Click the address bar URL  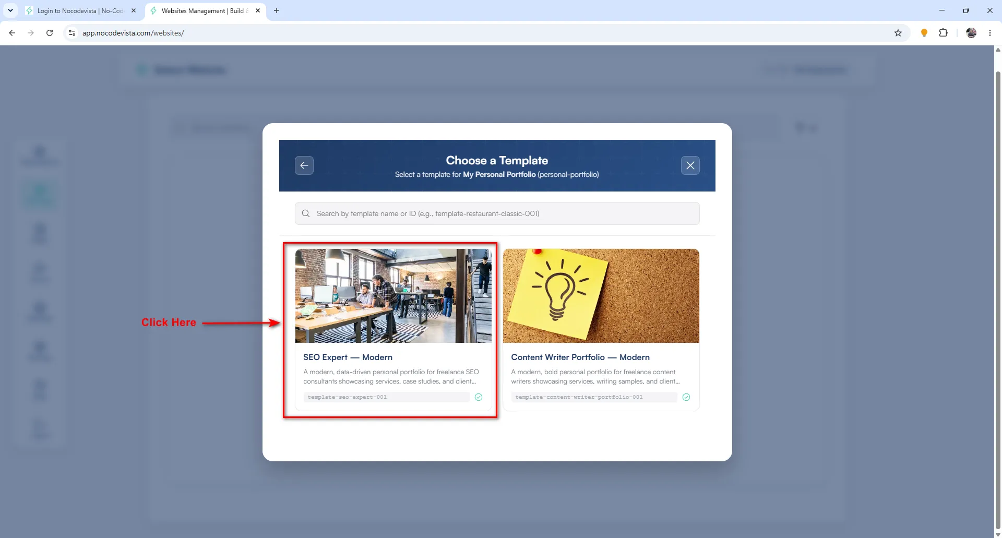[133, 33]
